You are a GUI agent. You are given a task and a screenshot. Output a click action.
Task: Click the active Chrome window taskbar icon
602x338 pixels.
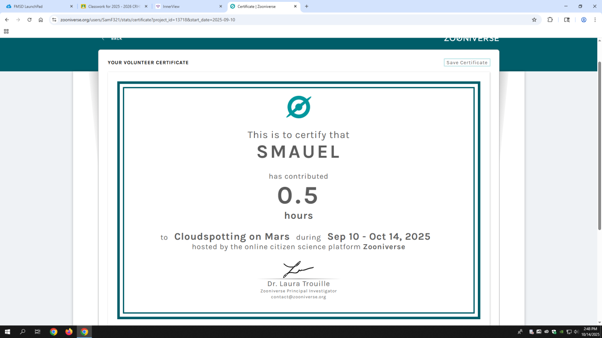pos(84,332)
